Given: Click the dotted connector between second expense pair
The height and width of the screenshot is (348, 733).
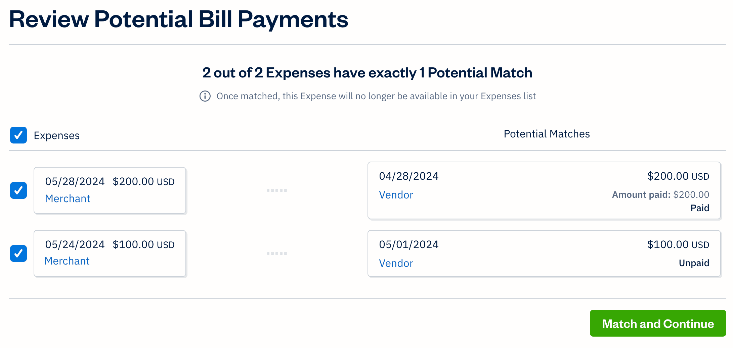Looking at the screenshot, I should 277,253.
